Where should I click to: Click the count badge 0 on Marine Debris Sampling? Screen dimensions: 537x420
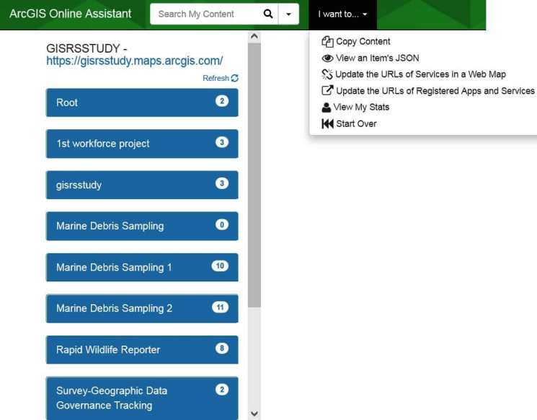click(x=222, y=224)
